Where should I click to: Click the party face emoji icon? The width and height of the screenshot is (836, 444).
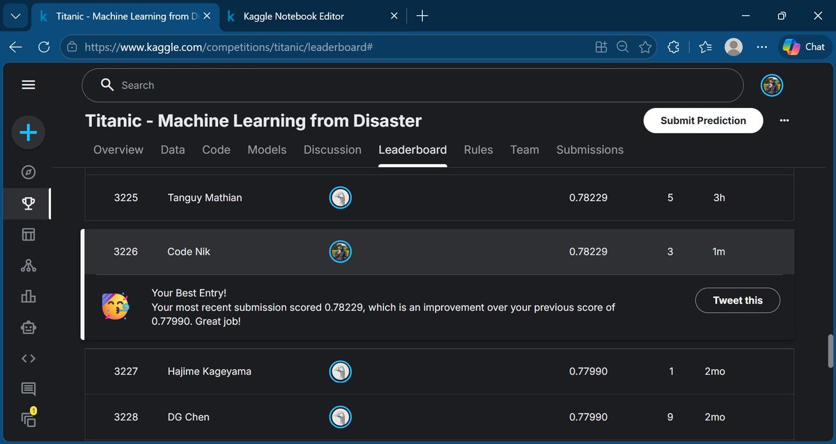click(115, 306)
